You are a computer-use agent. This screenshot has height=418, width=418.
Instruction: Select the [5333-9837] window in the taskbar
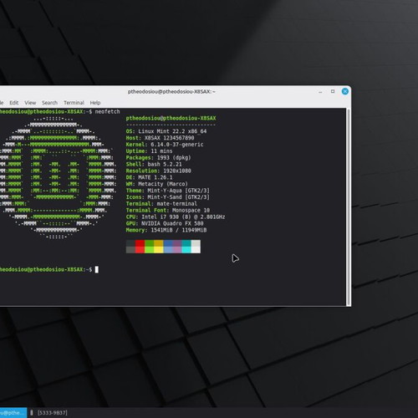53,413
